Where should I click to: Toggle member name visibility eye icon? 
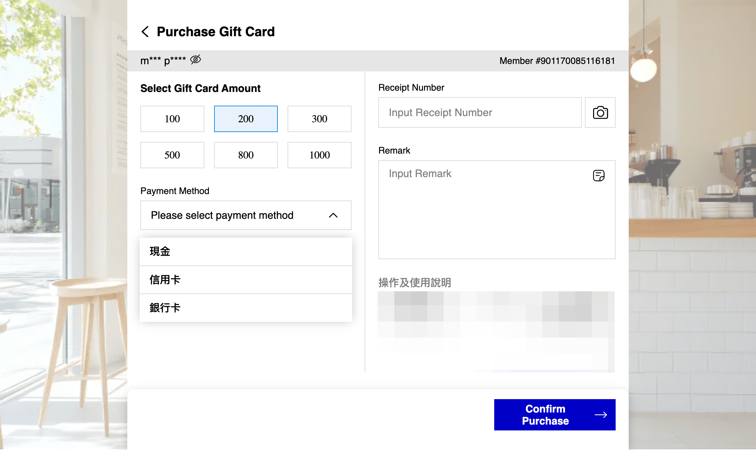[x=196, y=60]
